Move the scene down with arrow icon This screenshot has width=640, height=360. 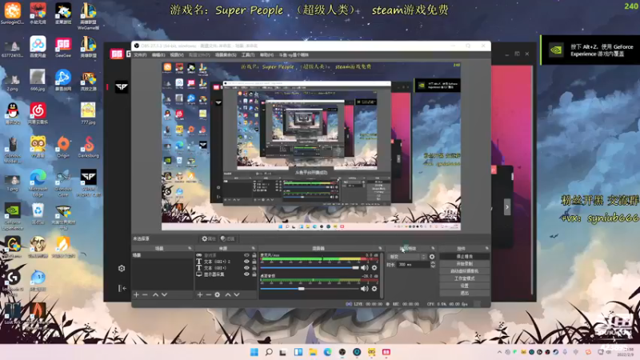(164, 294)
